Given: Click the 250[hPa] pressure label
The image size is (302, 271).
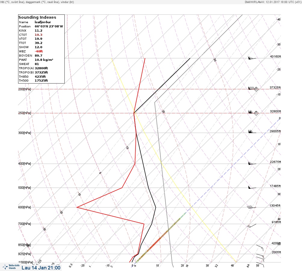Looking at the screenshot, I should 24,113.
